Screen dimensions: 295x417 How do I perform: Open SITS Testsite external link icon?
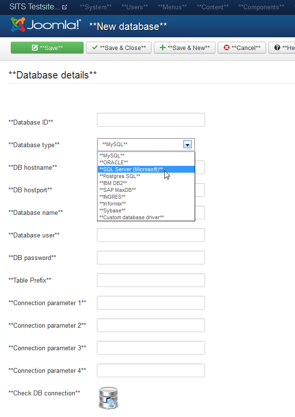point(64,7)
